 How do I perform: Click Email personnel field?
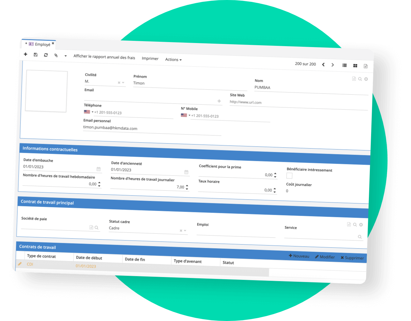(152, 130)
